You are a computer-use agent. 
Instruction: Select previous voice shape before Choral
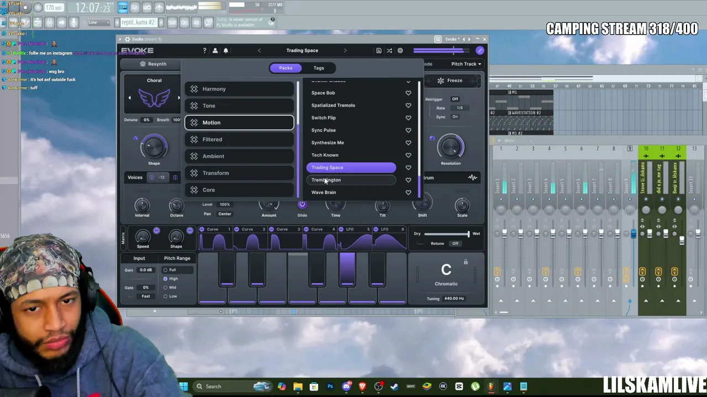tap(130, 98)
